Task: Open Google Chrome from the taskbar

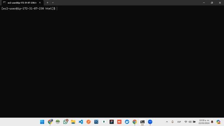Action: tap(135, 122)
